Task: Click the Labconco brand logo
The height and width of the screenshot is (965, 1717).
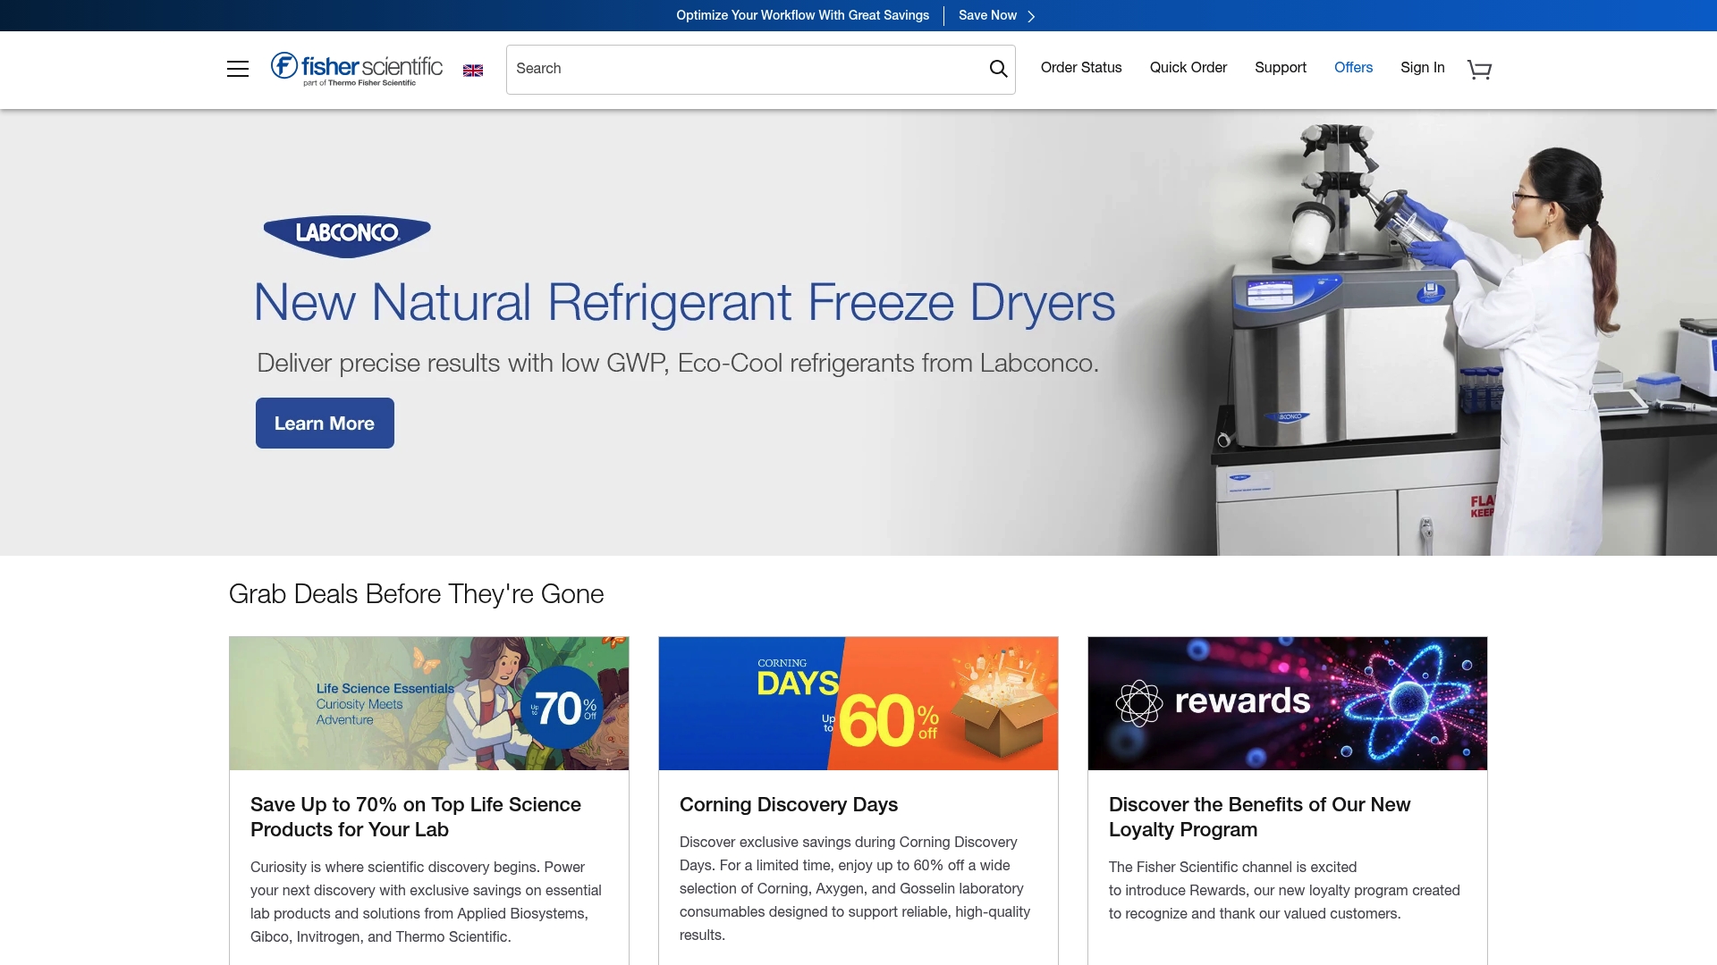Action: click(347, 235)
